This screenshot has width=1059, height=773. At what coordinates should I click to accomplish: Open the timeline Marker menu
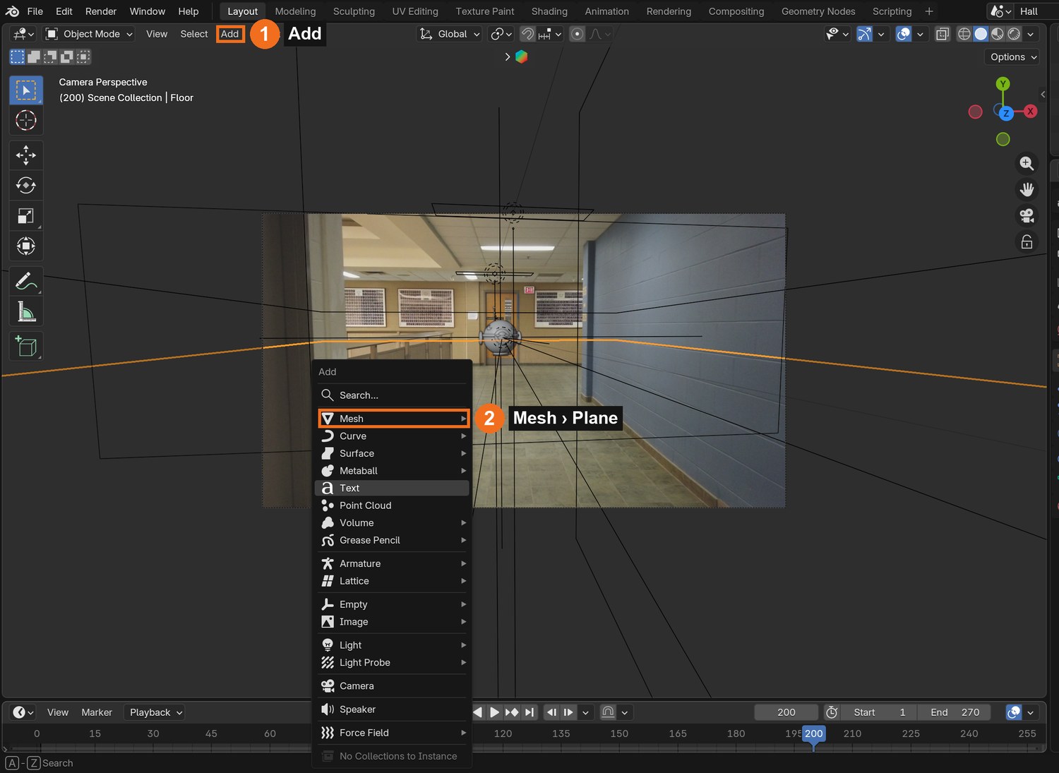[x=97, y=712]
